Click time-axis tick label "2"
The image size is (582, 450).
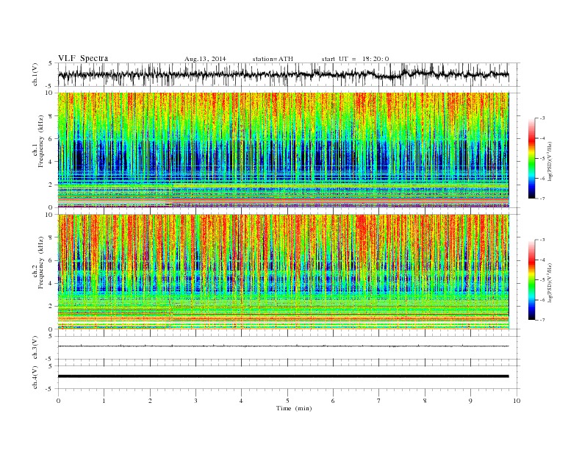tap(150, 401)
